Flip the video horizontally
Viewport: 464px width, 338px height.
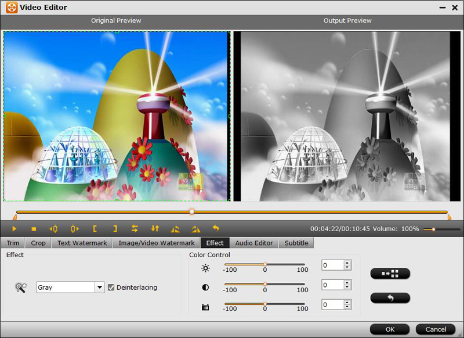[x=135, y=229]
